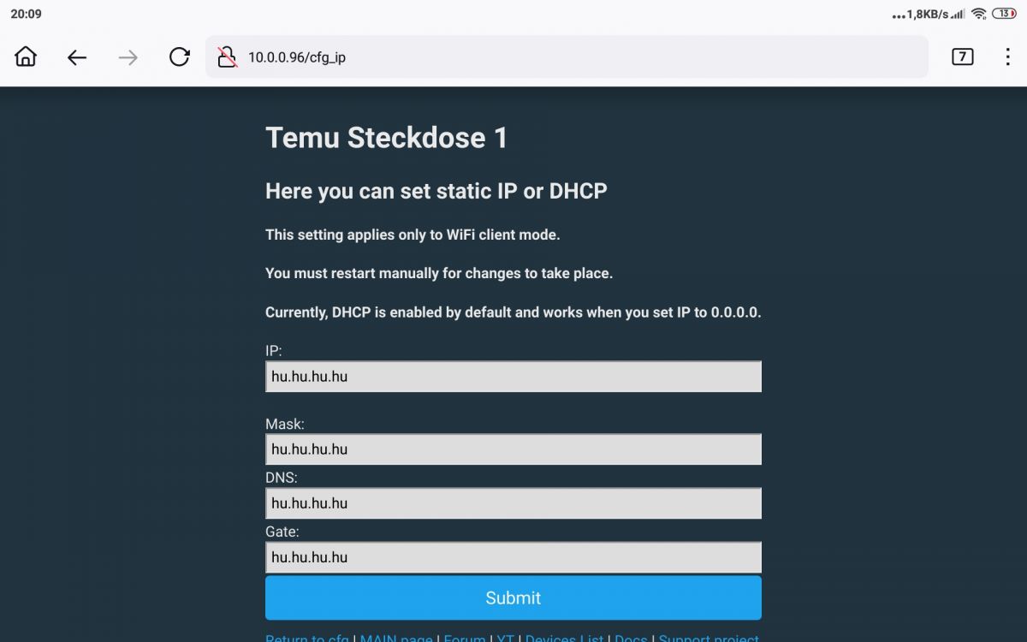1027x642 pixels.
Task: Click the DNS input field
Action: point(513,503)
